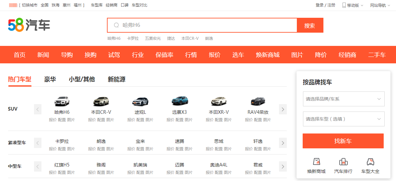Select the 本田CR-V car thumbnail
The height and width of the screenshot is (181, 396).
point(101,101)
